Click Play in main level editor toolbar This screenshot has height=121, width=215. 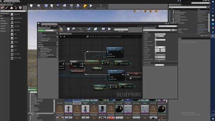click(x=91, y=6)
